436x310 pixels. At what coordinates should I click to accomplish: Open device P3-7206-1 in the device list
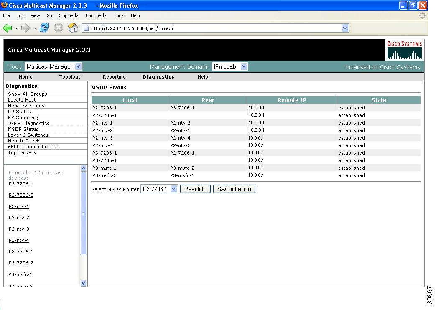coord(21,252)
